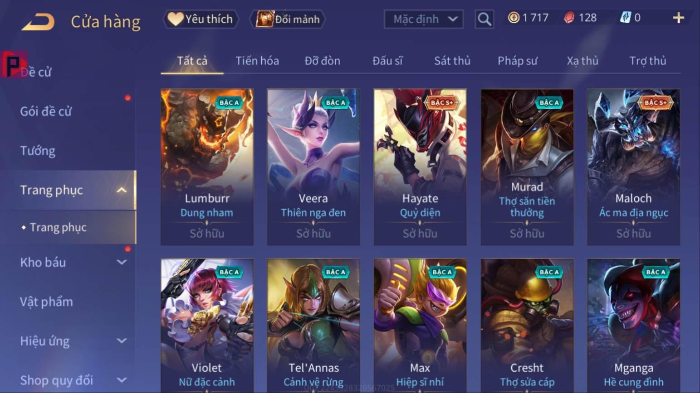
Task: Add currency with the plus icon
Action: 678,18
